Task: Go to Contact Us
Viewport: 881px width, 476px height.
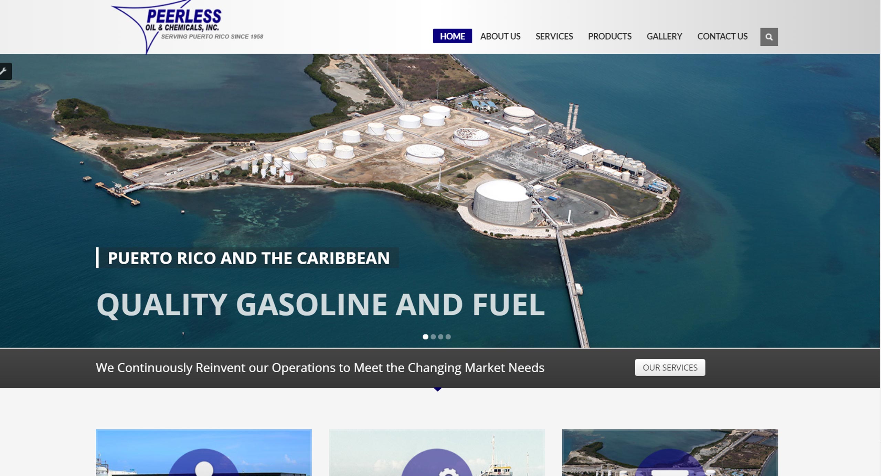Action: pyautogui.click(x=722, y=36)
